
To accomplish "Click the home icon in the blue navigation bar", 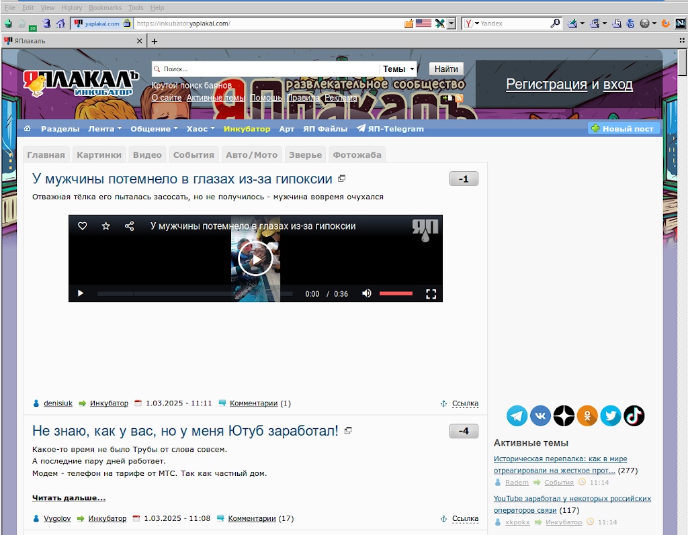I will click(27, 128).
